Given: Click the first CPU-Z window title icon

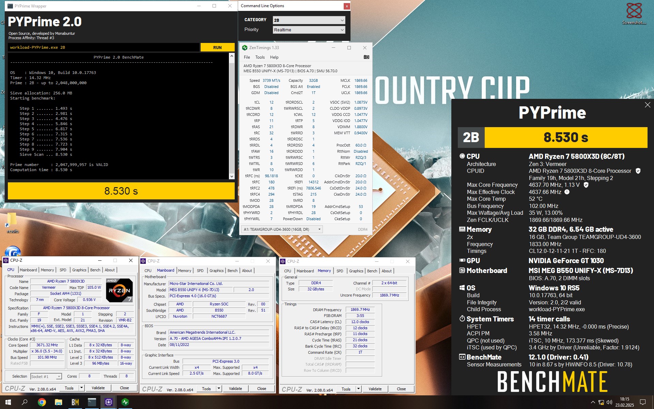Looking at the screenshot, I should (x=6, y=260).
